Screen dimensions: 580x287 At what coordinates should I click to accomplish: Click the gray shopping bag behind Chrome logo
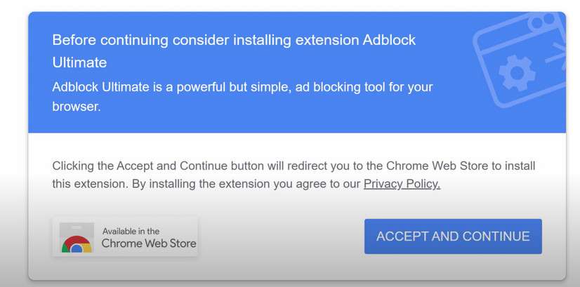(77, 229)
